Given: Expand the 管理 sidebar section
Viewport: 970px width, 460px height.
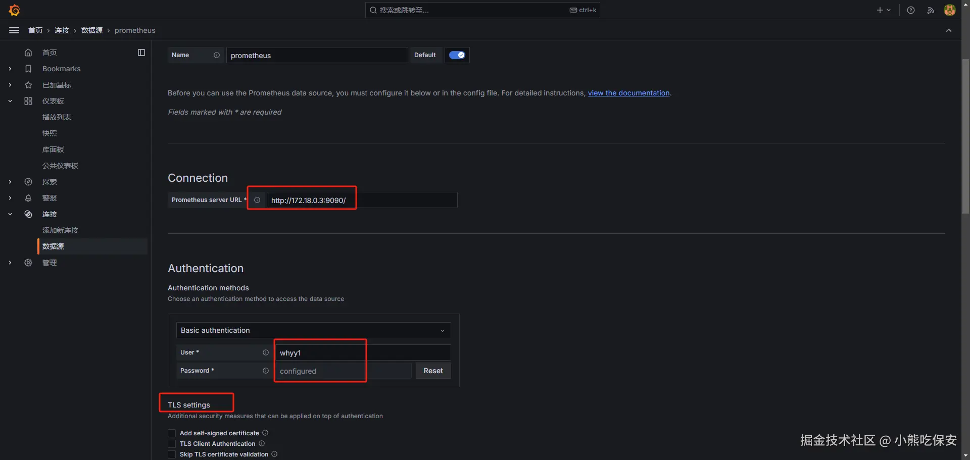Looking at the screenshot, I should coord(10,263).
